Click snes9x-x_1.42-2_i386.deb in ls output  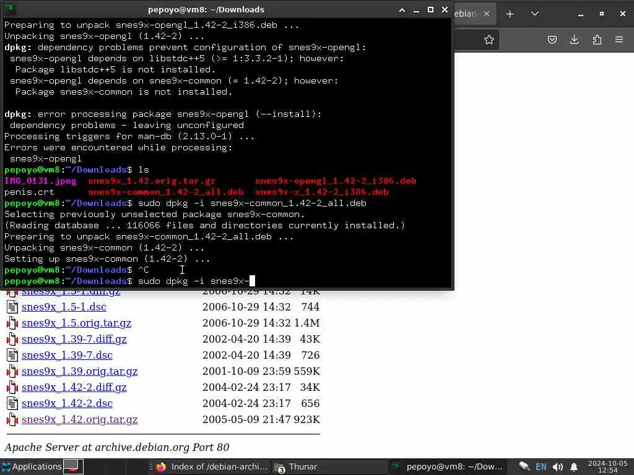(321, 192)
